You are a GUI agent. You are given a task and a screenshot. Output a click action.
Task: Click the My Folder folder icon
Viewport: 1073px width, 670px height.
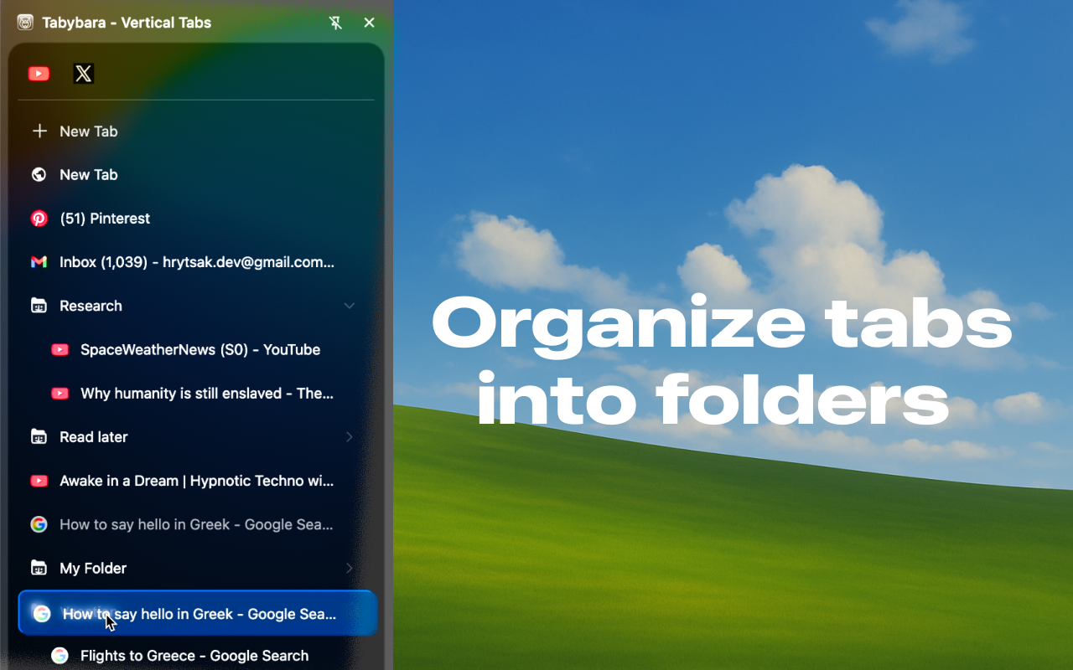tap(39, 568)
